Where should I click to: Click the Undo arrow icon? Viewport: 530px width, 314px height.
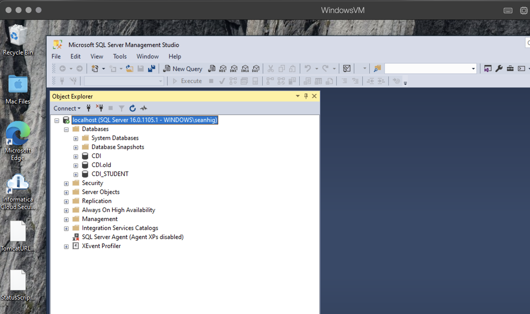308,68
